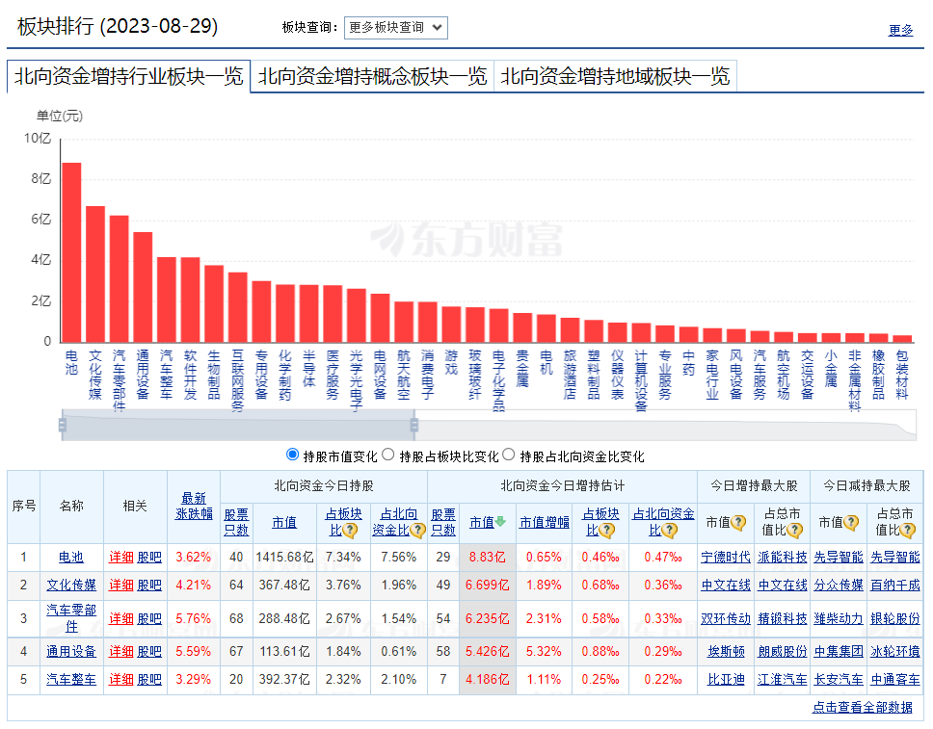Viewport: 933px width, 729px height.
Task: Open 点击查看全部数据 link
Action: point(862,707)
